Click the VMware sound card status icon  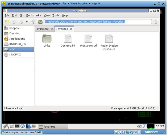[131, 132]
